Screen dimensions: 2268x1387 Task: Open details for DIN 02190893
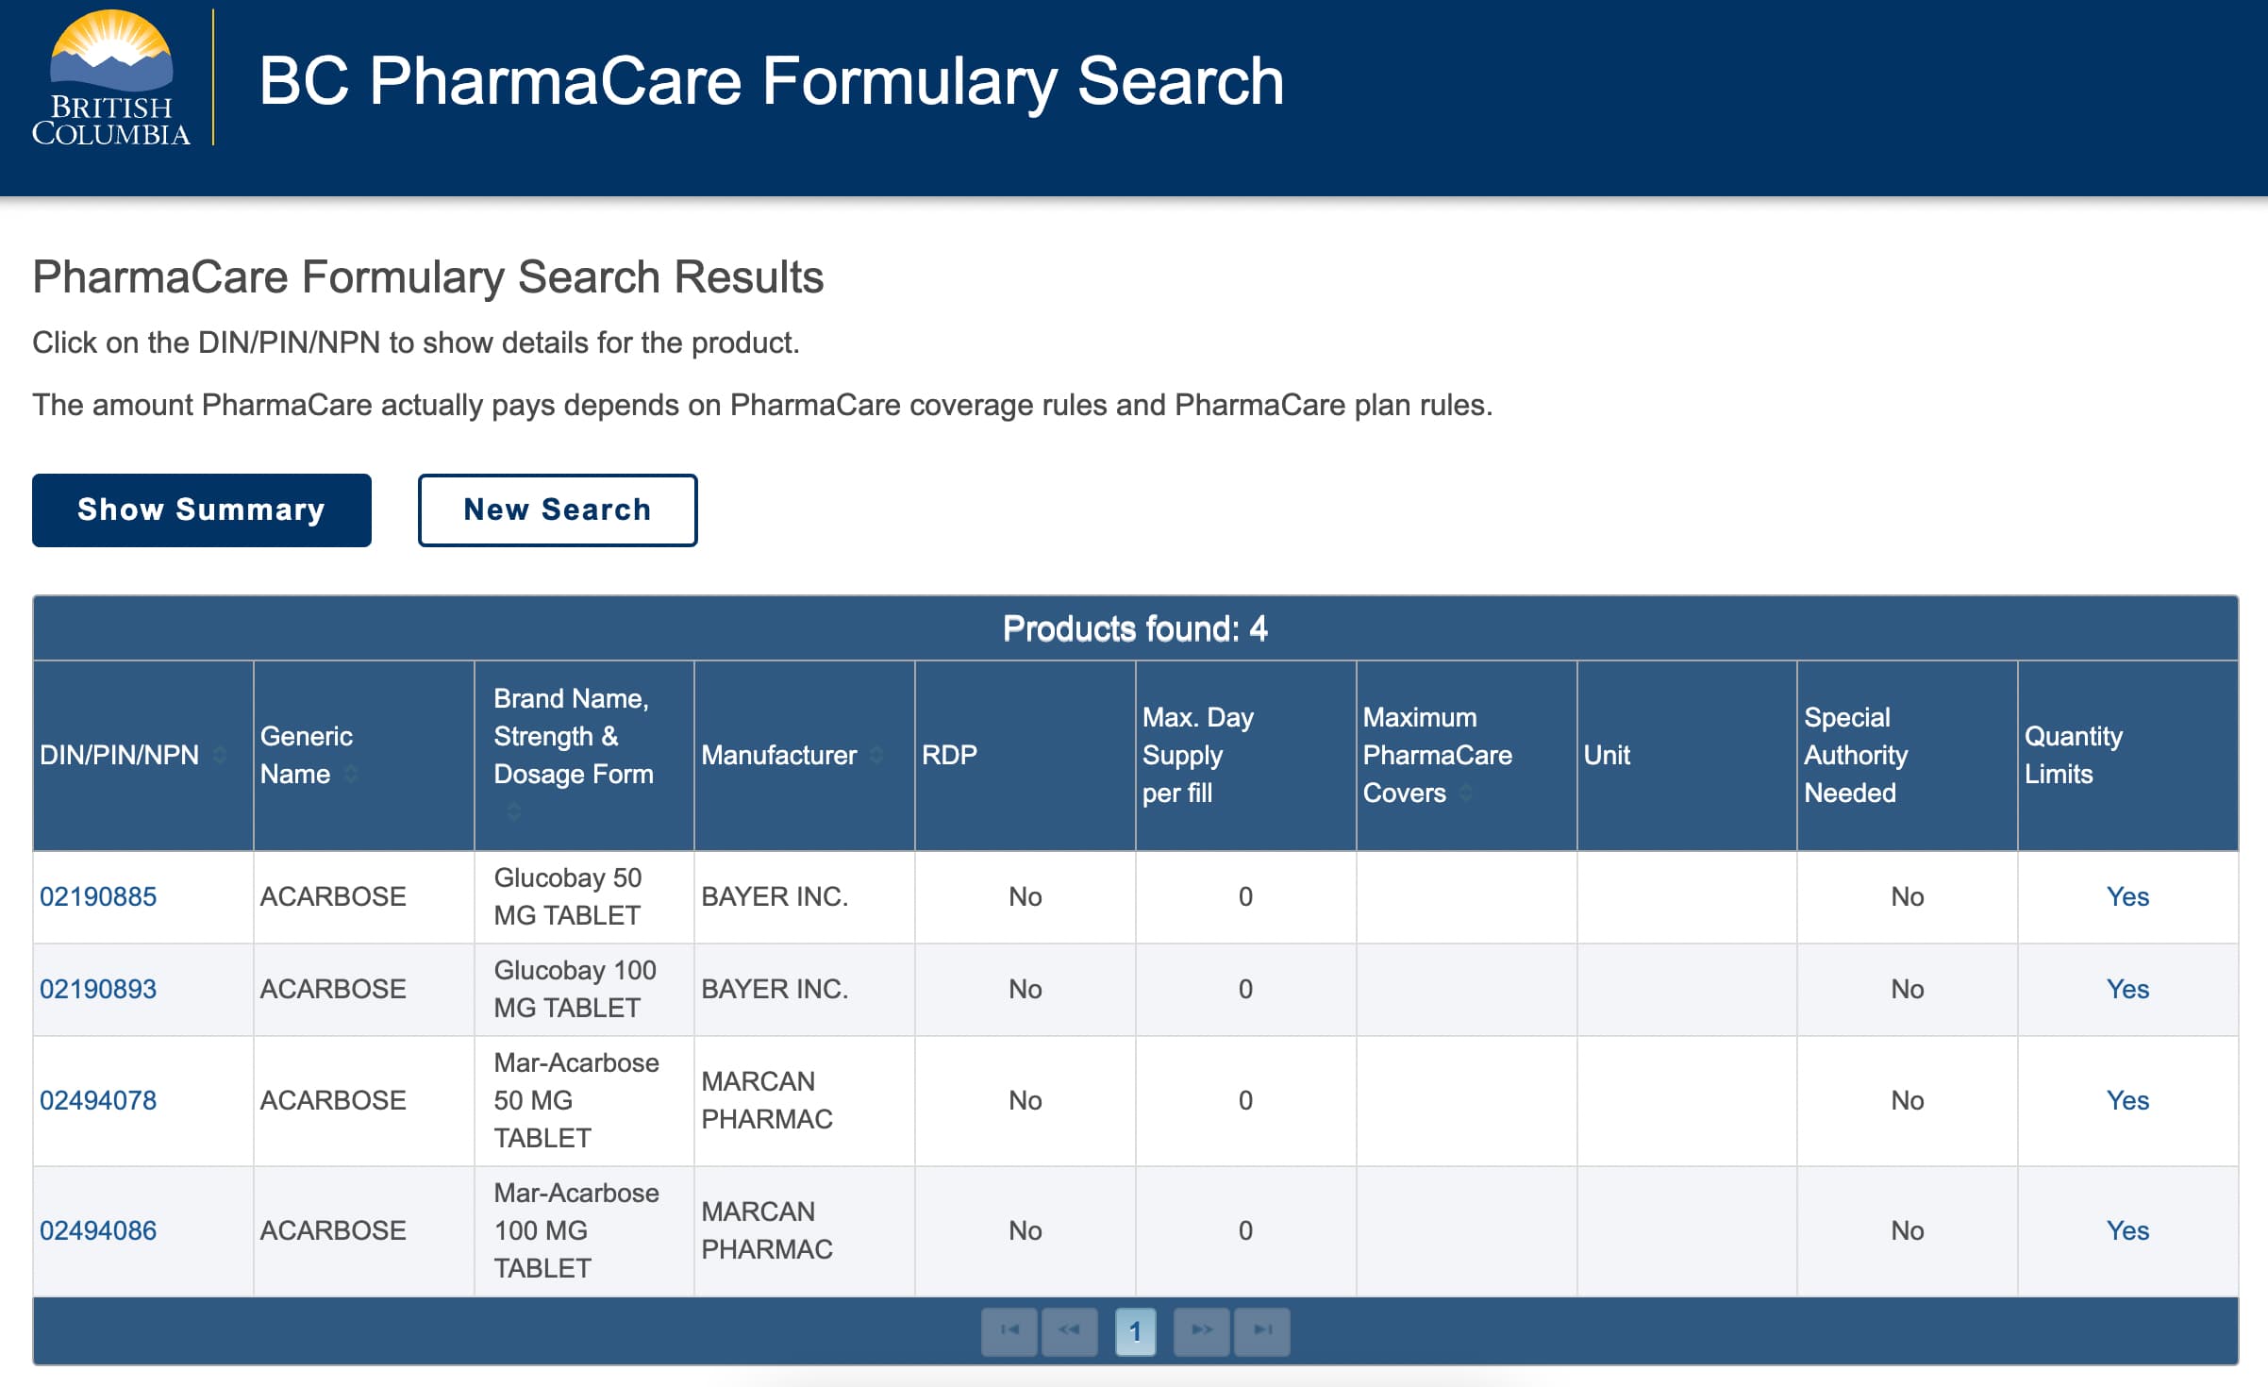pyautogui.click(x=98, y=989)
